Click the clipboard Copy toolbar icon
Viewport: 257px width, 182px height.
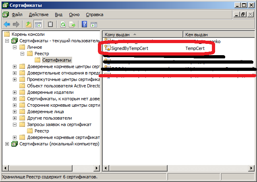click(x=50, y=25)
